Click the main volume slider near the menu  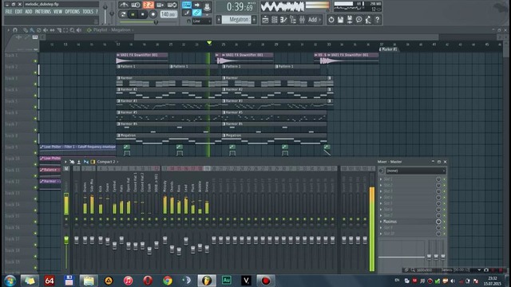(105, 13)
